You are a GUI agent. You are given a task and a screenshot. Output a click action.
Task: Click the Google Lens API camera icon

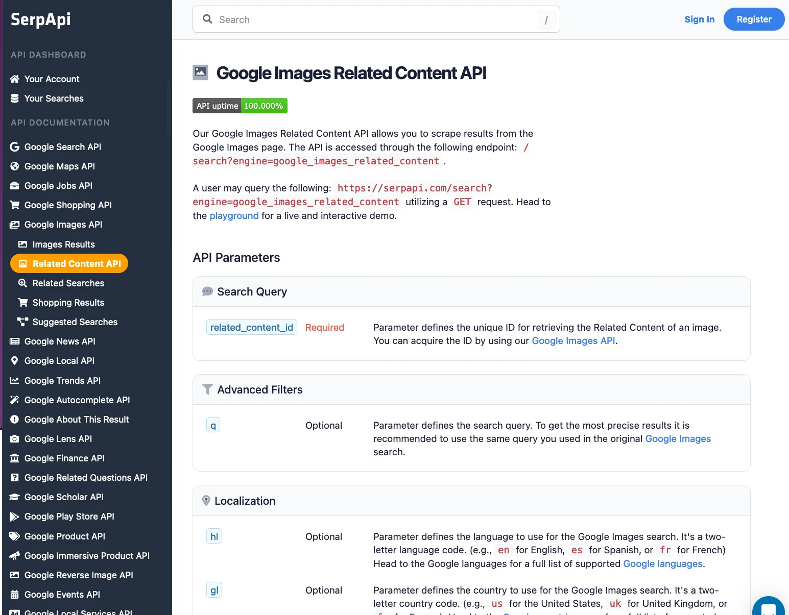15,439
